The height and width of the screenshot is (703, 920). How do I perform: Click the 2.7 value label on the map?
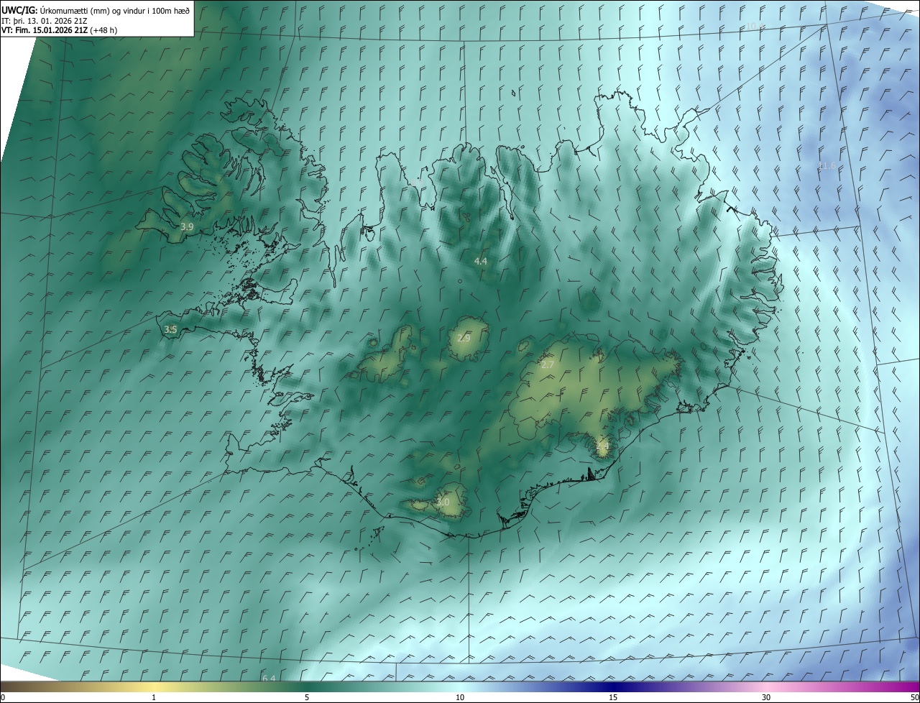pyautogui.click(x=548, y=365)
